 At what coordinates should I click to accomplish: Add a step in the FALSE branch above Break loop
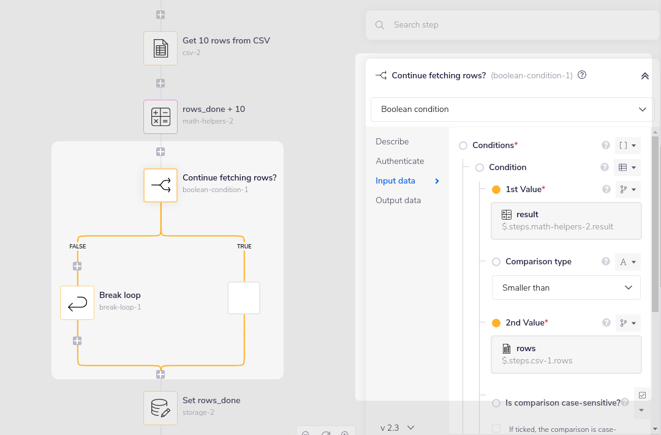(x=77, y=266)
